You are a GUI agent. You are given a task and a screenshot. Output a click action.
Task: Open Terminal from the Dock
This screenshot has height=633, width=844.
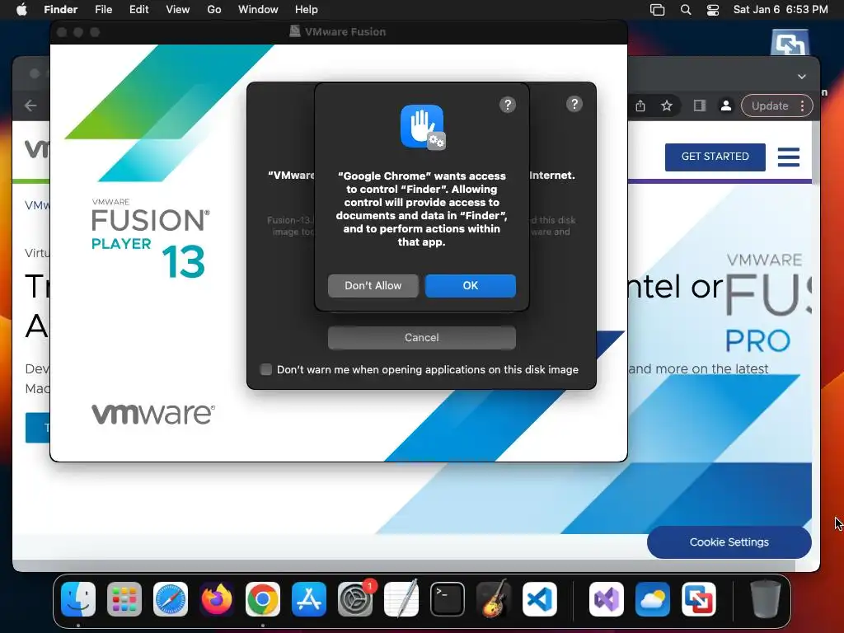(448, 599)
